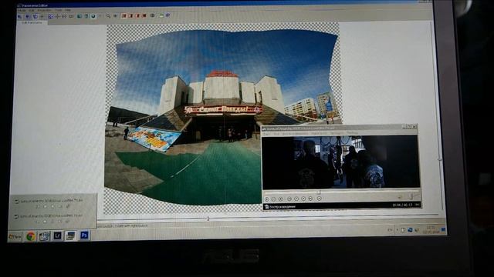Open the Help menu in Panorama Editor
This screenshot has height=277, width=494.
coord(68,10)
